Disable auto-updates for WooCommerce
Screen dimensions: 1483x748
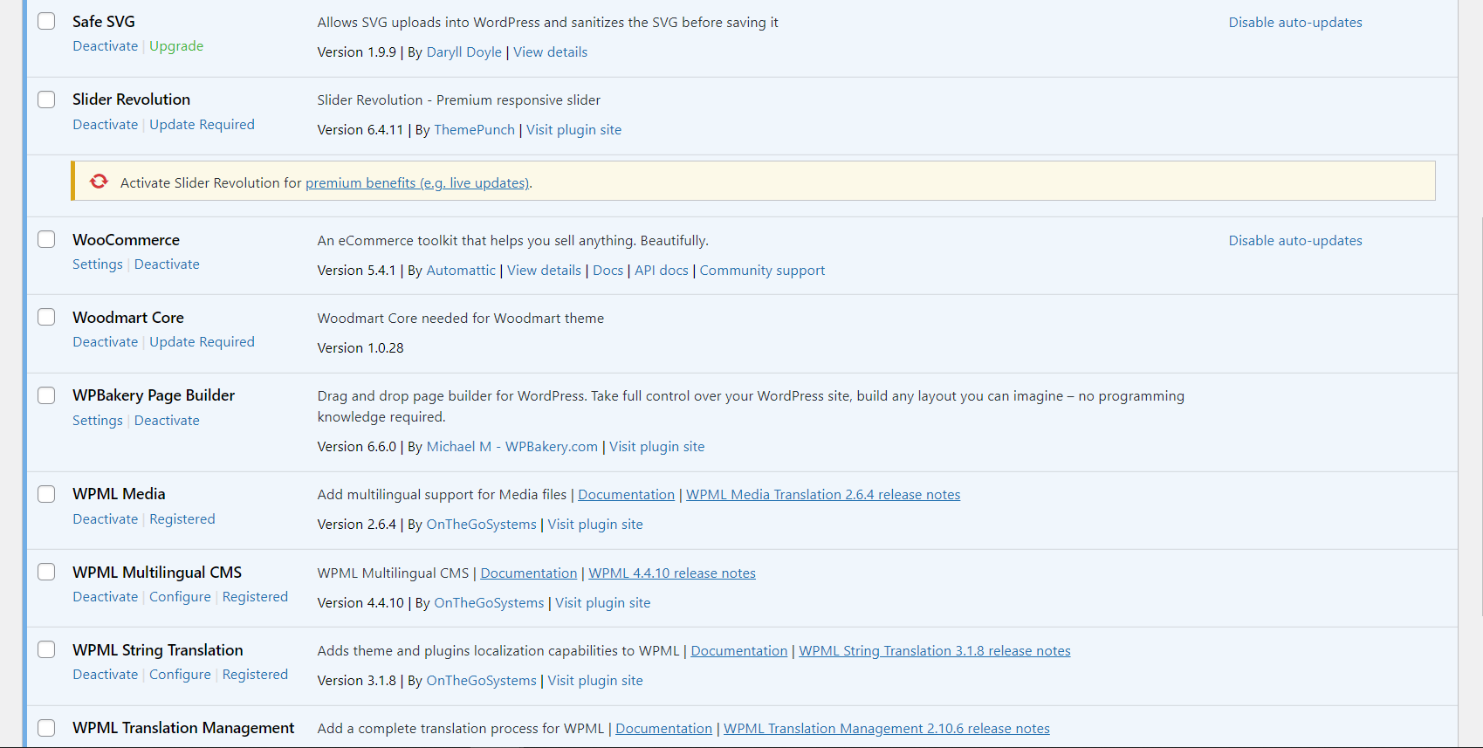(1295, 241)
